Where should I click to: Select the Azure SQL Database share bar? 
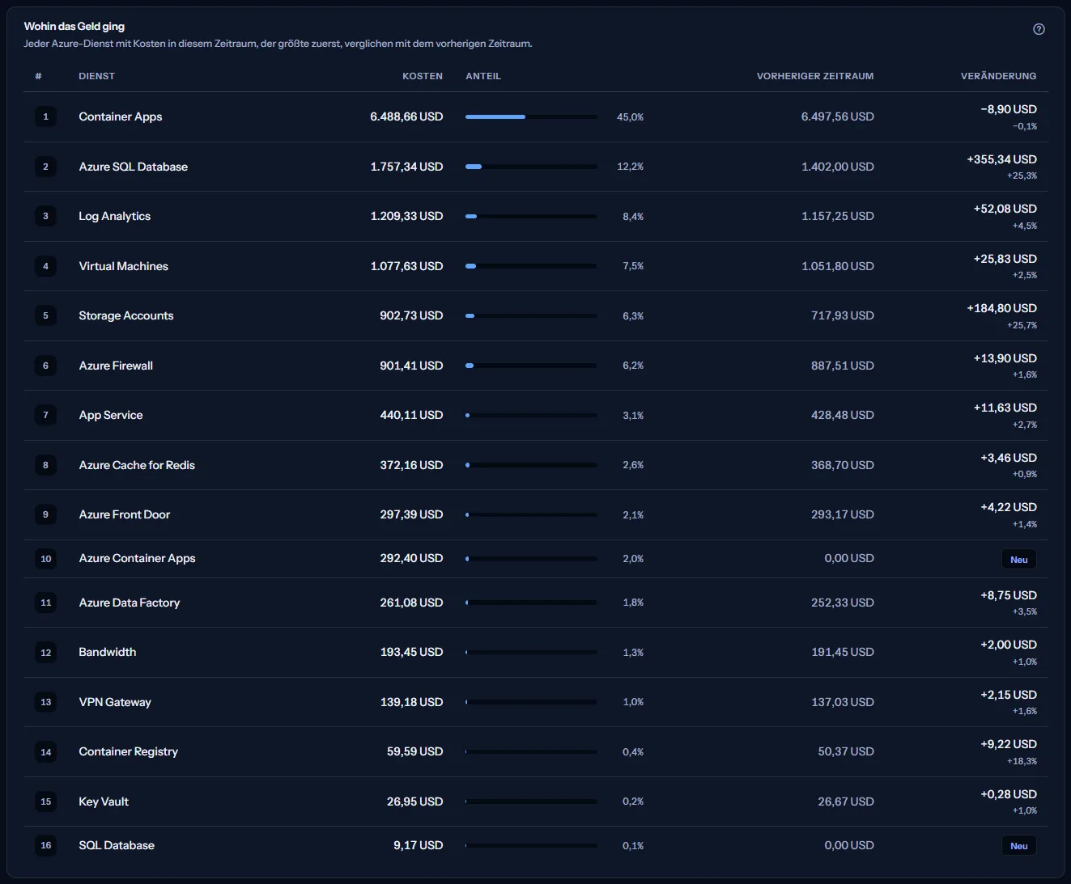(531, 167)
